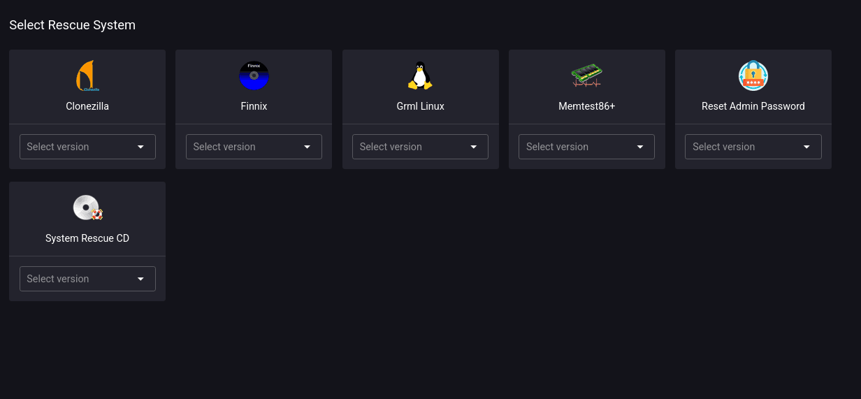
Task: Open the Memtest86+ version dropdown
Action: coord(586,147)
